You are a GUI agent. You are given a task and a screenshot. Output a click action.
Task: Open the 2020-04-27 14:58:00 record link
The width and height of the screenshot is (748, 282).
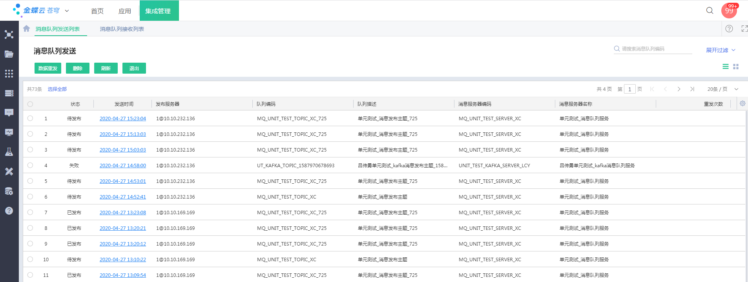(123, 165)
